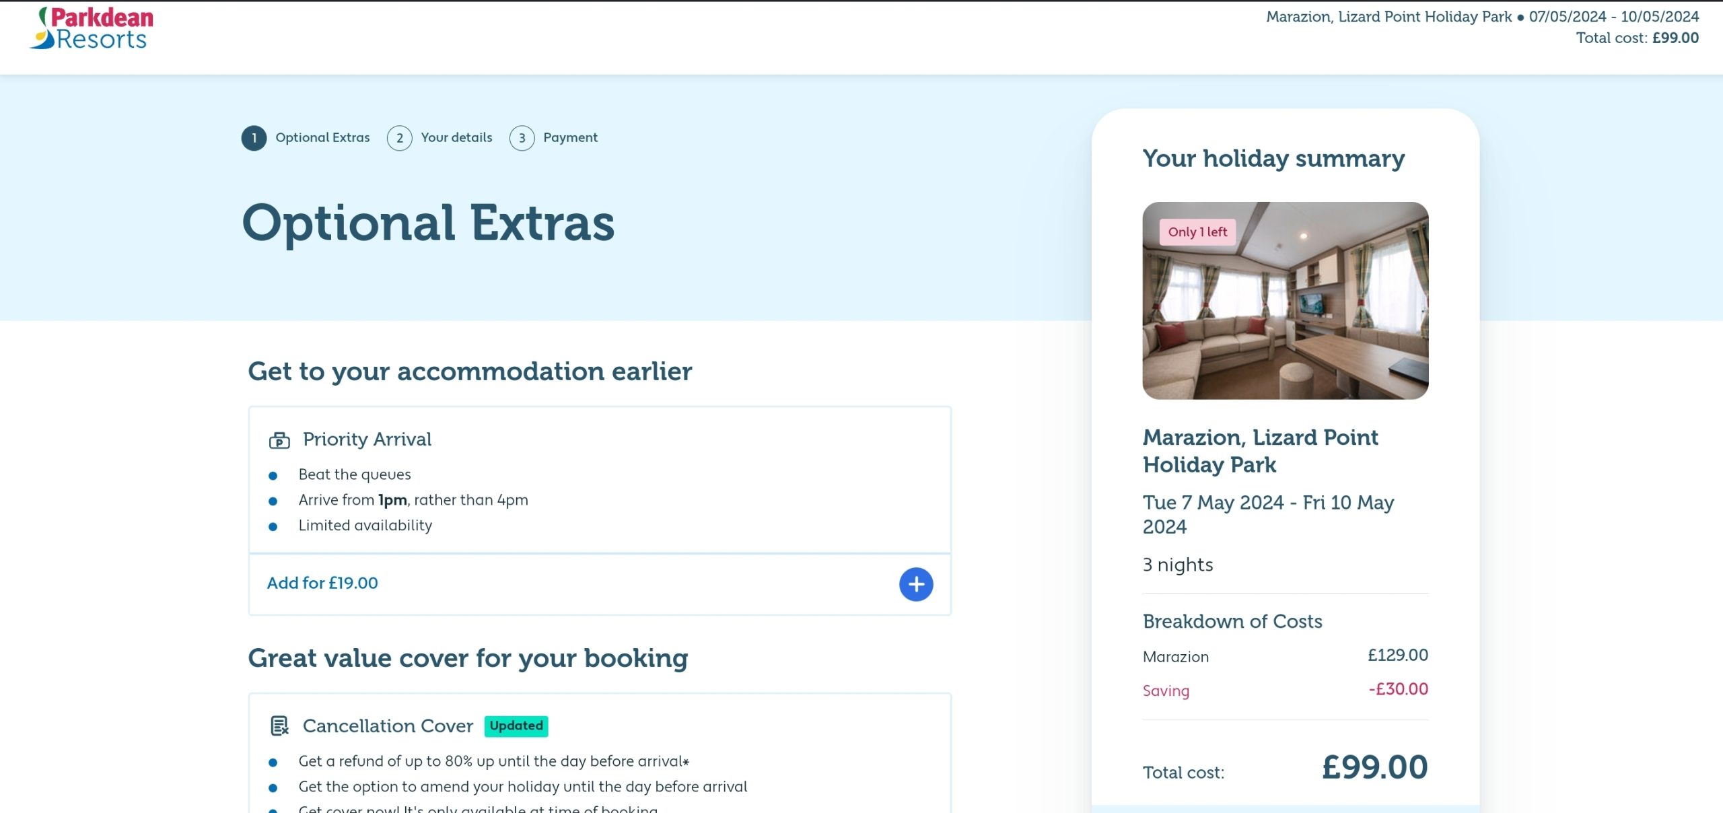The width and height of the screenshot is (1723, 813).
Task: Jump to the Payment step
Action: [x=570, y=137]
